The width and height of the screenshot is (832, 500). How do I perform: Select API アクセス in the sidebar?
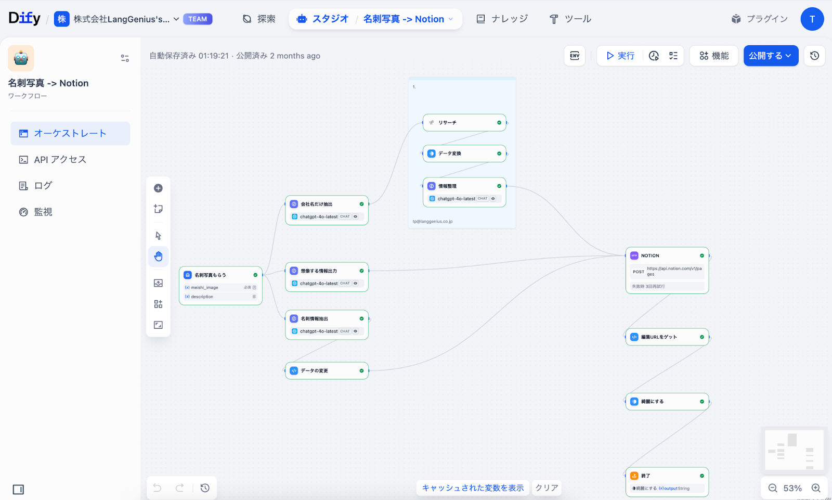tap(70, 160)
